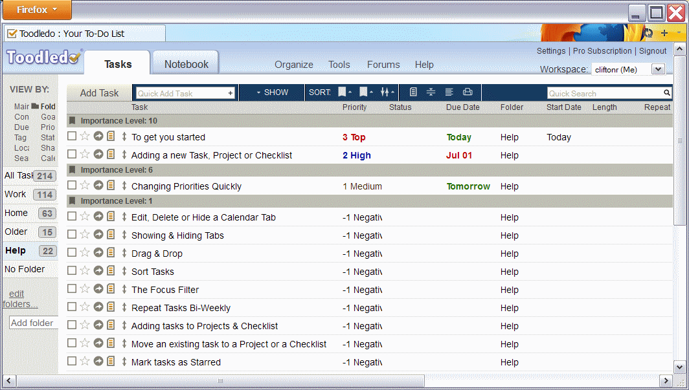Screen dimensions: 689x390
Task: Star the 'Mark tasks as Starred' task
Action: [84, 362]
